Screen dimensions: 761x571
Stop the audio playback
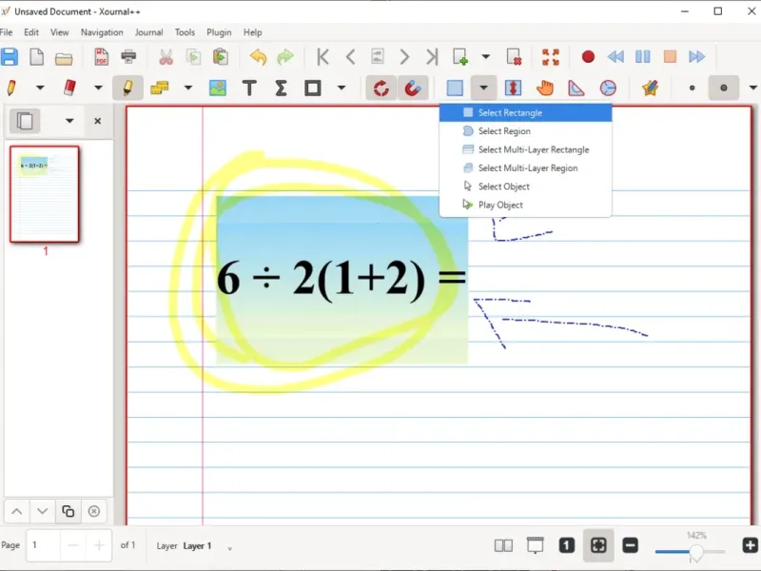(670, 57)
